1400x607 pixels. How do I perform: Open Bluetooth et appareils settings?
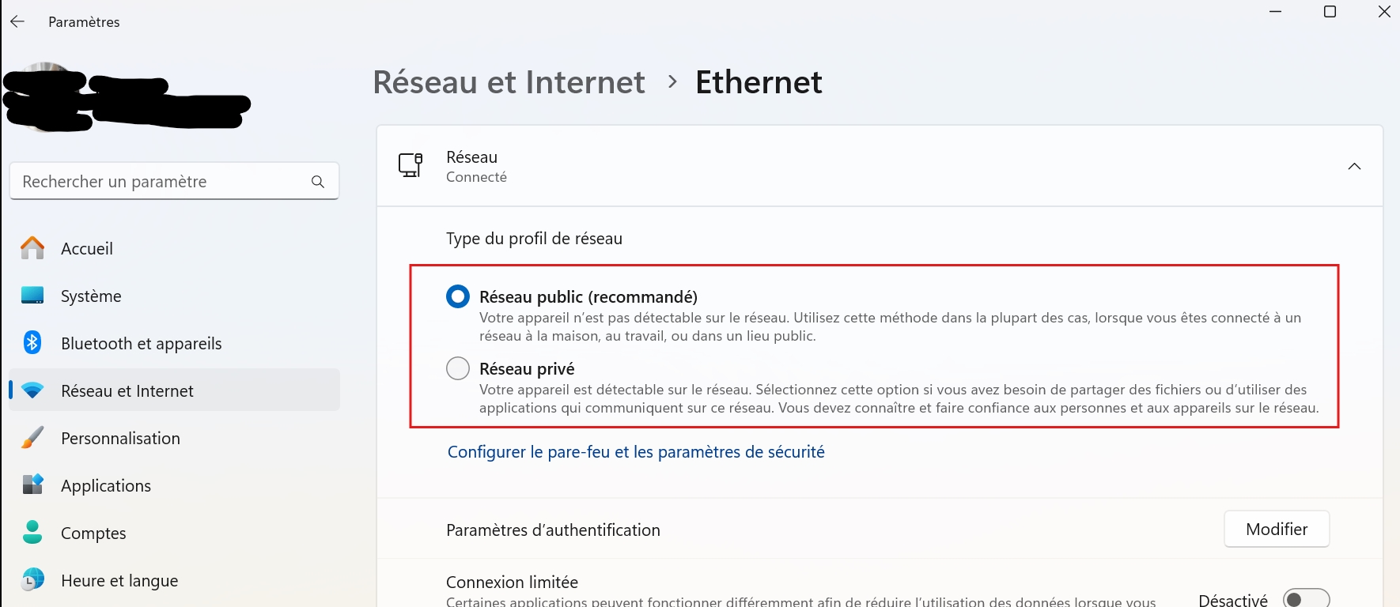pyautogui.click(x=31, y=342)
